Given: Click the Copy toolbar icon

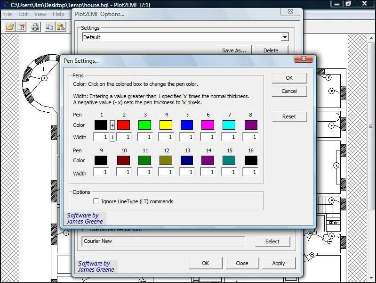Looking at the screenshot, I should tap(49, 27).
